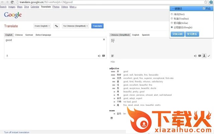
Task: Clear the source text with the X
Action: coord(104,39)
